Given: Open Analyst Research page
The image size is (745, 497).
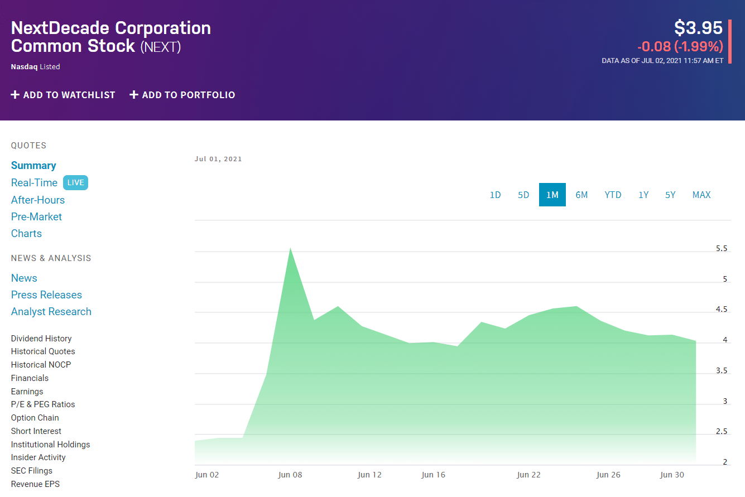Looking at the screenshot, I should coord(51,311).
